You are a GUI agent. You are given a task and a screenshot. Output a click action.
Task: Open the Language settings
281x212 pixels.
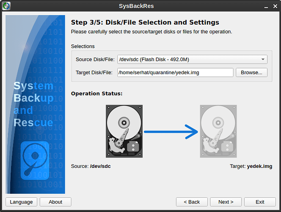[21, 202]
